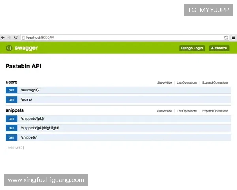This screenshot has width=237, height=190.
Task: Click the GET badge for /snippets/{pk}/
Action: [x=11, y=119]
